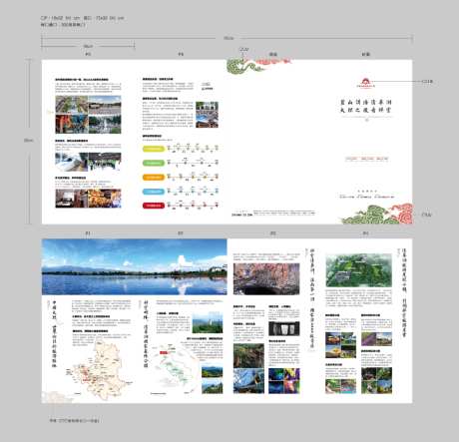Screen dimensions: 459x442
Task: Click the vertical calligraphy heading at far right page
Action: 404,293
